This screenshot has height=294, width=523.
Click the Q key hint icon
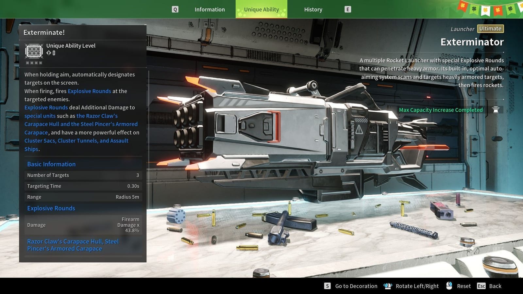(175, 9)
